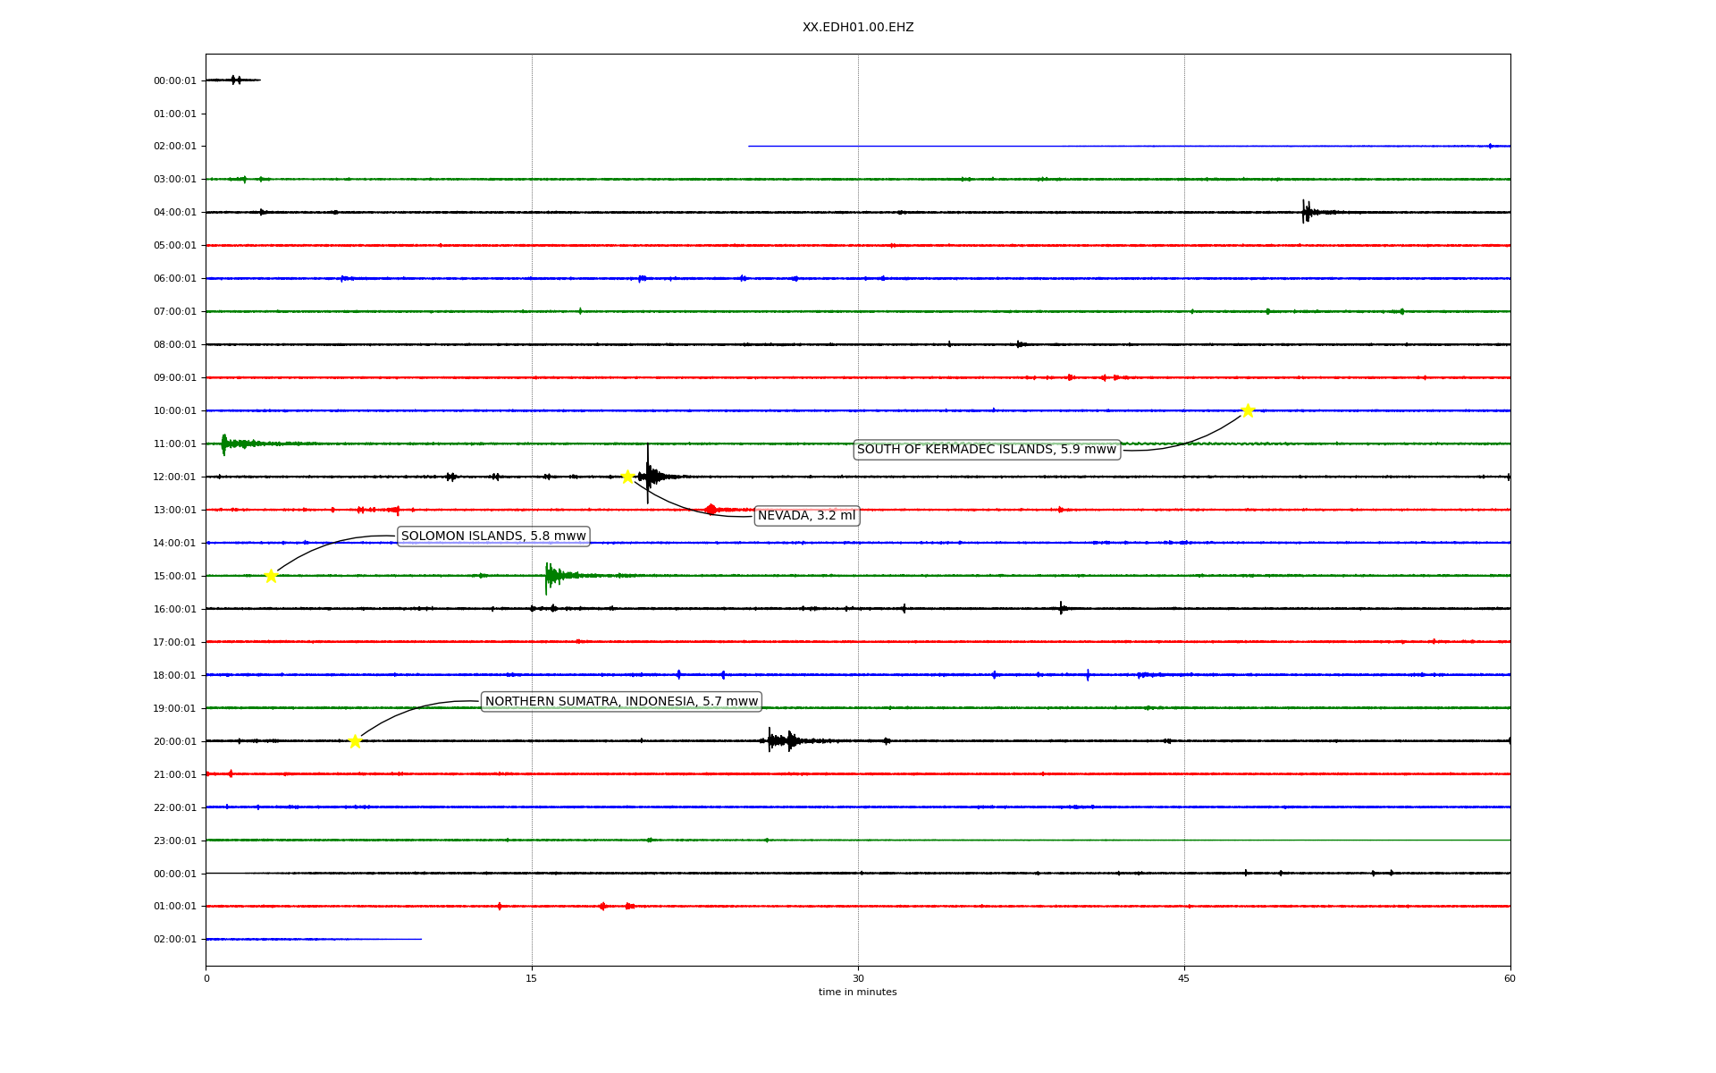
Task: Click the black event on 04:00:01 trace
Action: [1306, 212]
